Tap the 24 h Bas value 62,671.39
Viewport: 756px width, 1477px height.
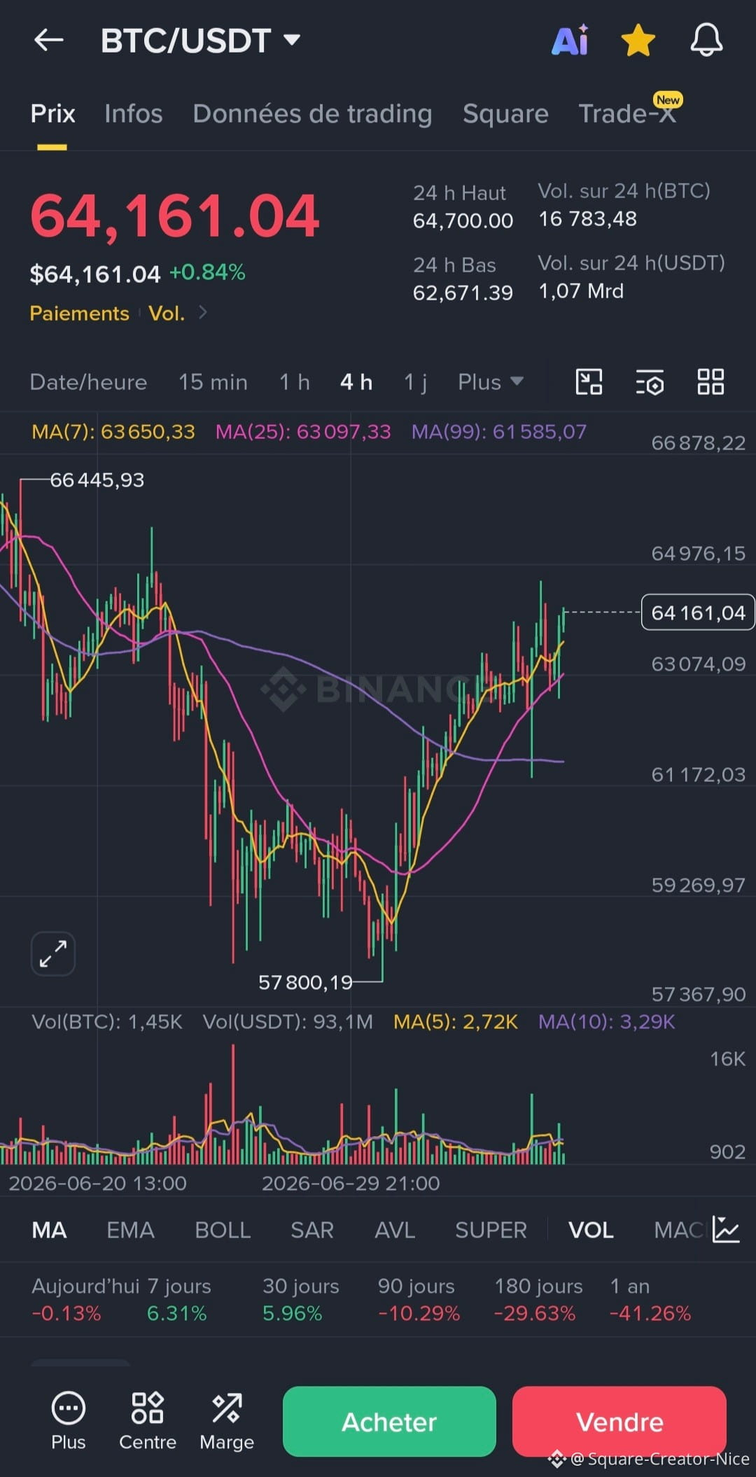point(463,293)
